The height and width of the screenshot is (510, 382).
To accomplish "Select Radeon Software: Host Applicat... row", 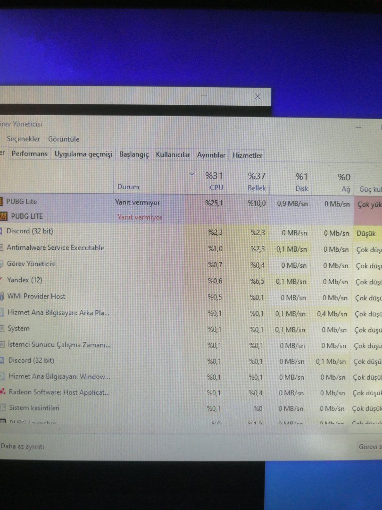I will 191,392.
